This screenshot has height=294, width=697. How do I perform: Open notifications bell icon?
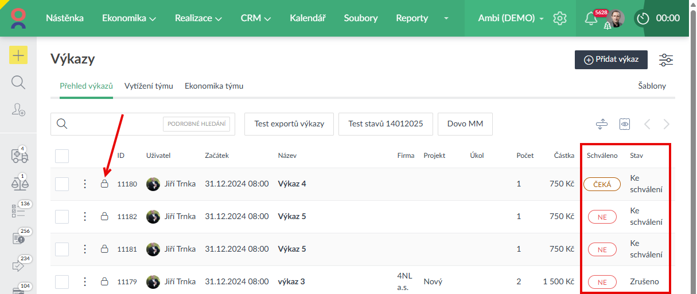pos(590,19)
